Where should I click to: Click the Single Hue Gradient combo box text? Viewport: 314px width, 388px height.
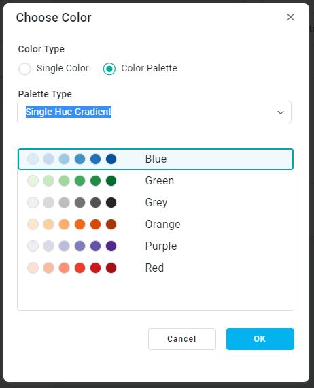click(x=69, y=112)
